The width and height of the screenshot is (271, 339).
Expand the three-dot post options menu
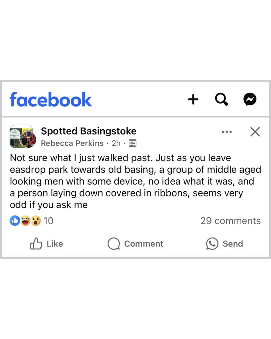pos(227,132)
